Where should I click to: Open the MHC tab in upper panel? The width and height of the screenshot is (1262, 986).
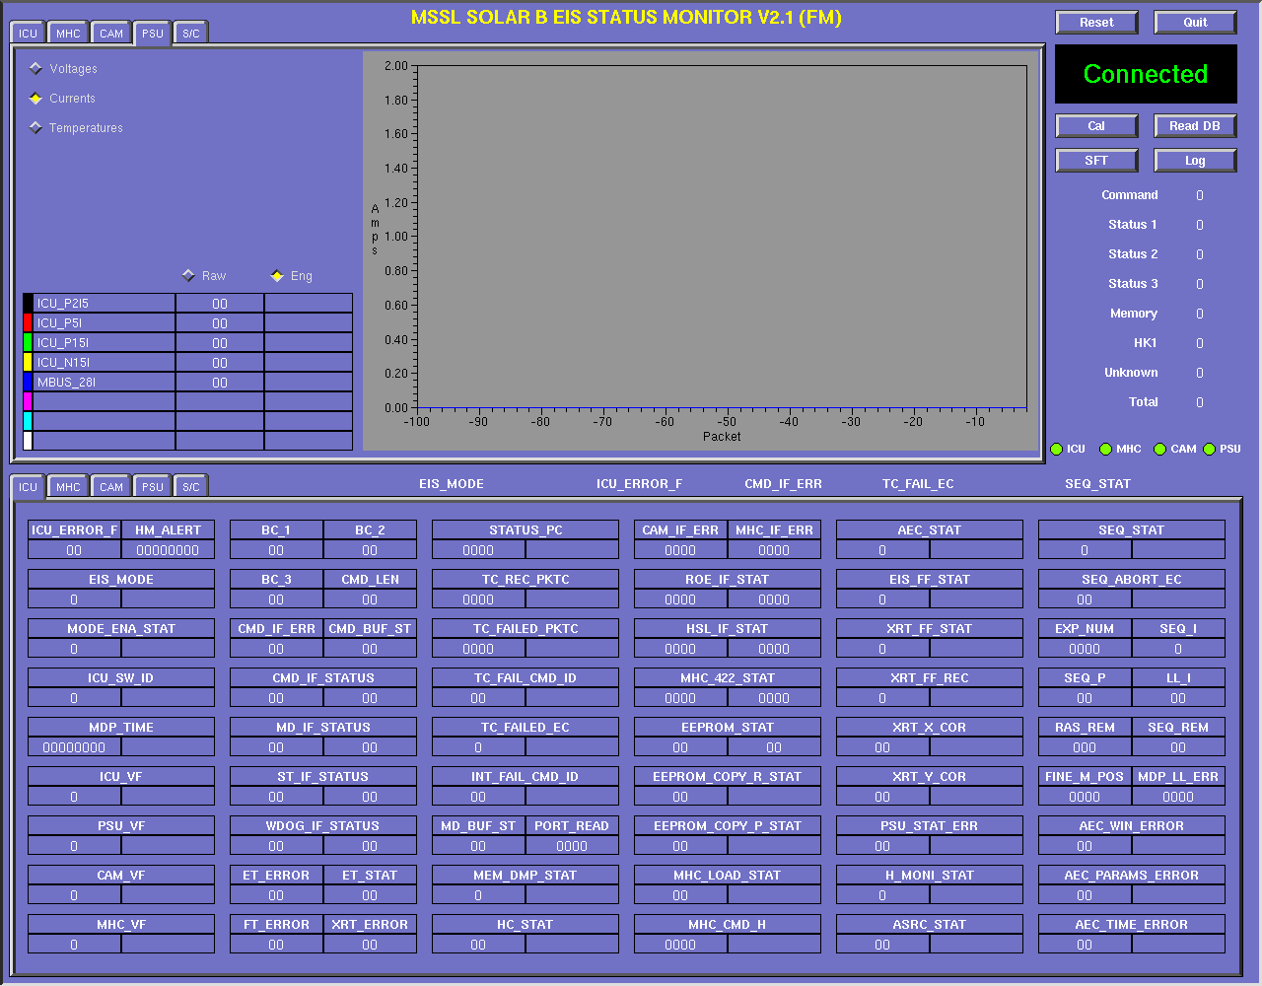click(68, 34)
